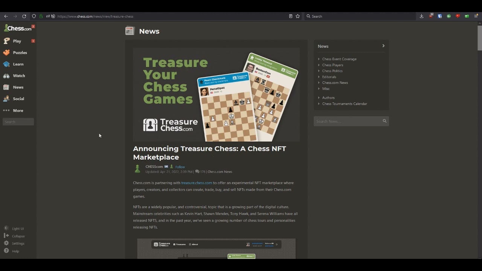The height and width of the screenshot is (271, 482).
Task: Open the Social menu item
Action: click(18, 99)
